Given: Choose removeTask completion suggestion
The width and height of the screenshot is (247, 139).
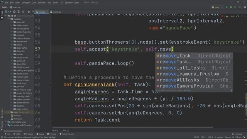Looking at the screenshot, I should [194, 62].
